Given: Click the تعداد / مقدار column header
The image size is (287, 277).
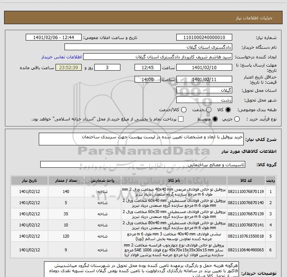Looking at the screenshot, I should click(x=66, y=180).
